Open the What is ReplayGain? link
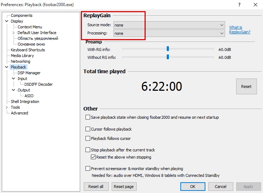 [239, 30]
